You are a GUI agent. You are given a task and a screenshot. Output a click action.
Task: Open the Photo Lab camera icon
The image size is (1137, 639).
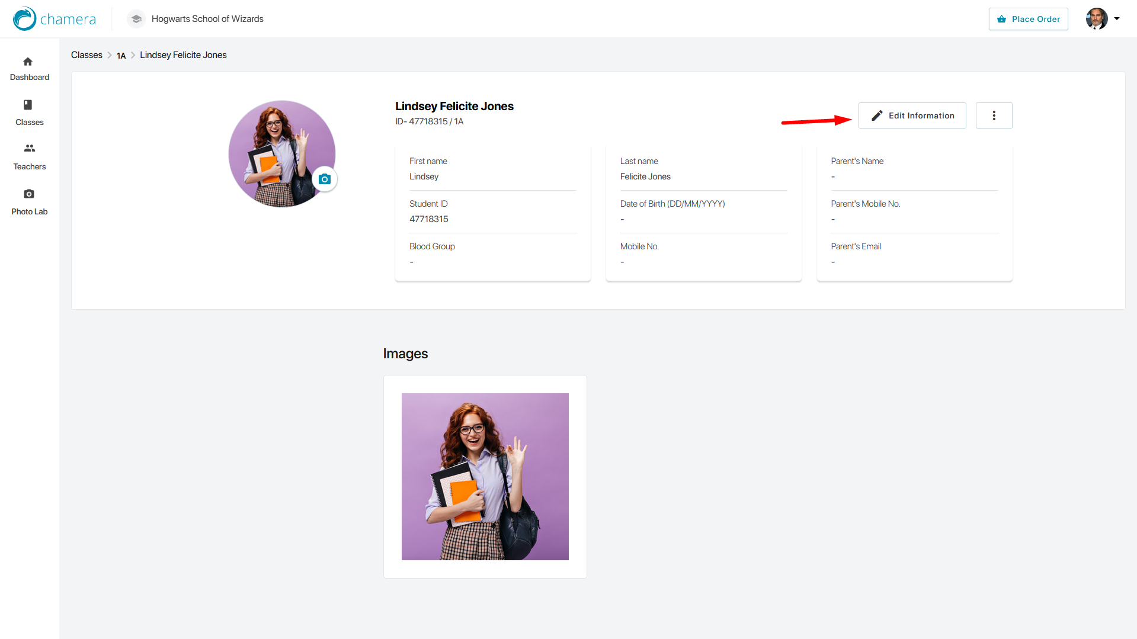tap(28, 194)
